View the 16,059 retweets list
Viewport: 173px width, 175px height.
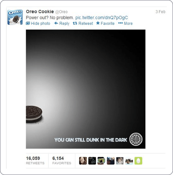[35, 161]
